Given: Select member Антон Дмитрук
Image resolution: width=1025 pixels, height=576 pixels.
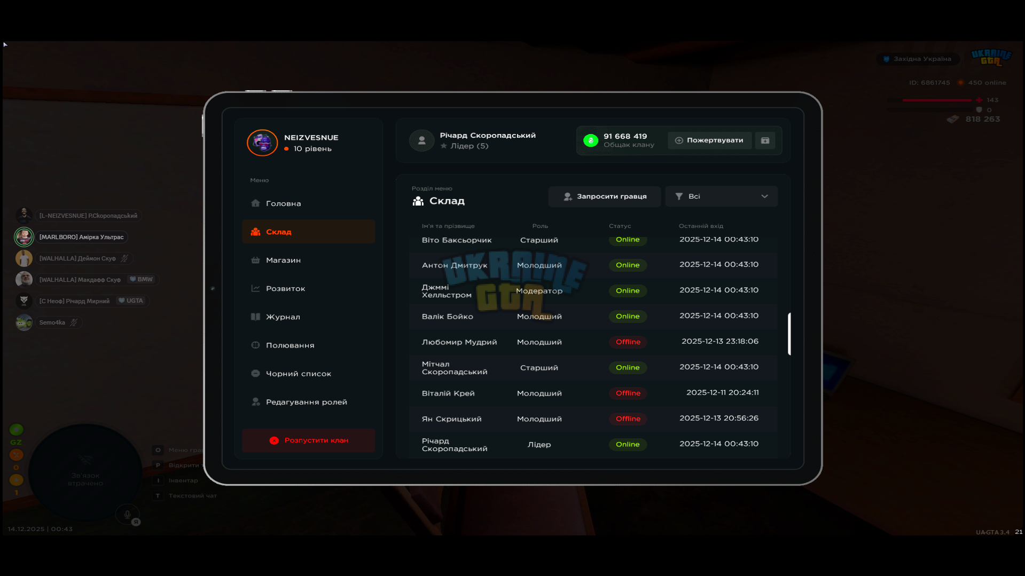Looking at the screenshot, I should click(x=593, y=265).
